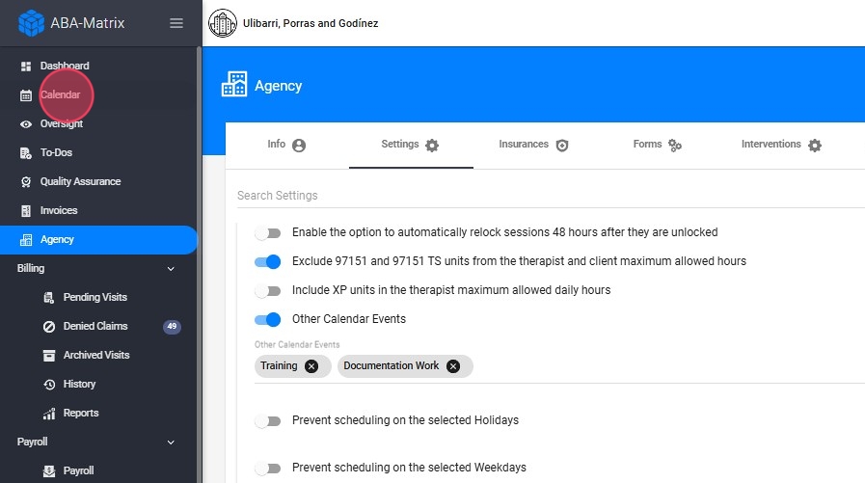Disable Exclude 97151 units toggle
The height and width of the screenshot is (483, 865).
267,262
